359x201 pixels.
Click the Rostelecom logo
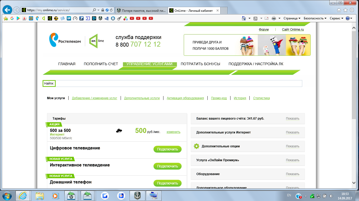[65, 40]
